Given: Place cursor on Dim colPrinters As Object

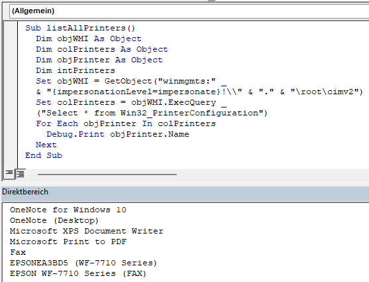Looking at the screenshot, I should [x=102, y=49].
